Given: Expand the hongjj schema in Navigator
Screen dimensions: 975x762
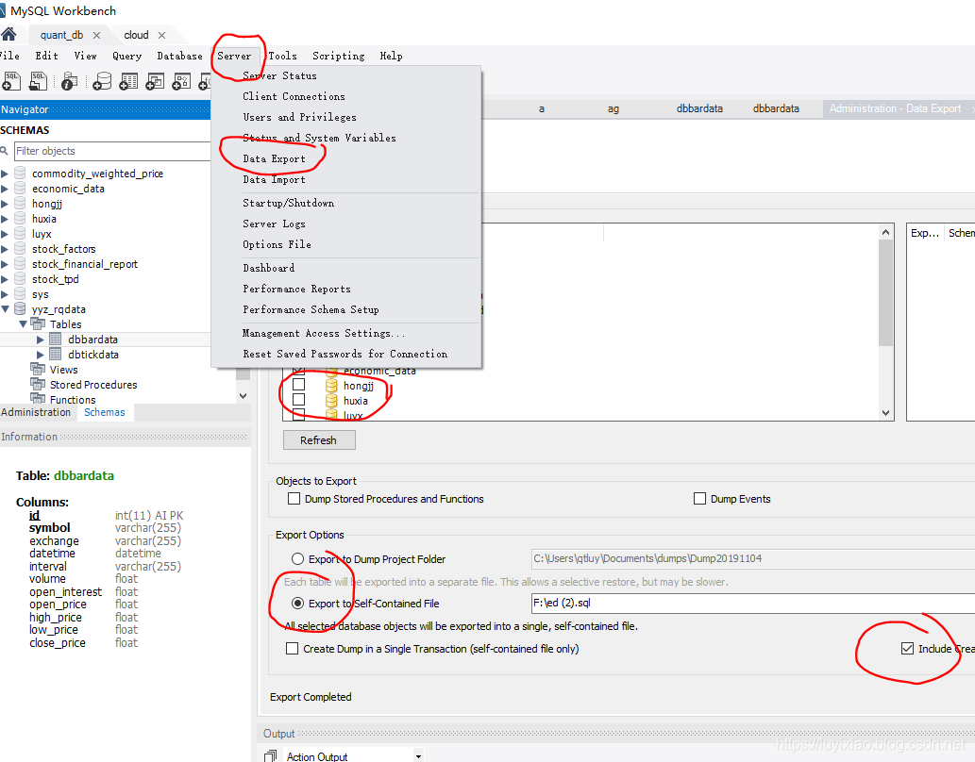Looking at the screenshot, I should (5, 204).
